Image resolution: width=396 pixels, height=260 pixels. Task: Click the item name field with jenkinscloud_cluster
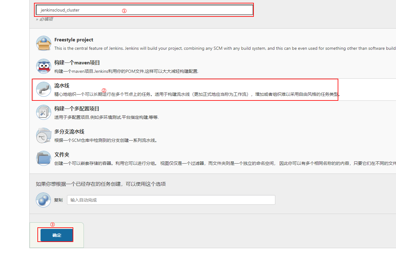click(x=144, y=10)
